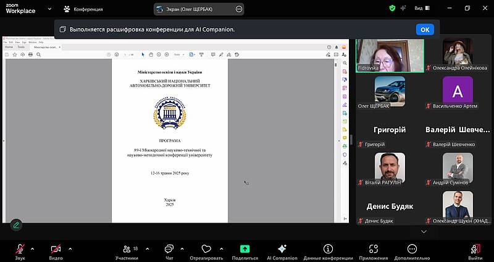The height and width of the screenshot is (262, 494).
Task: Click the red Выйти leave button
Action: (x=475, y=248)
